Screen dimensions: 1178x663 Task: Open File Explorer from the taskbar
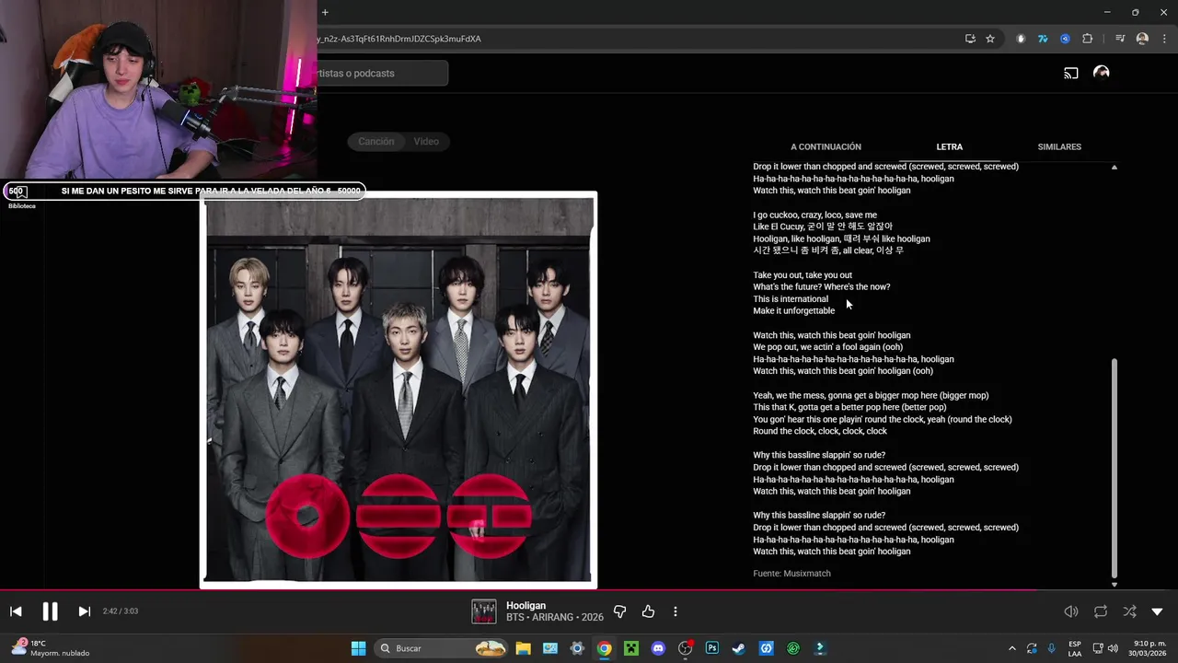pos(523,648)
